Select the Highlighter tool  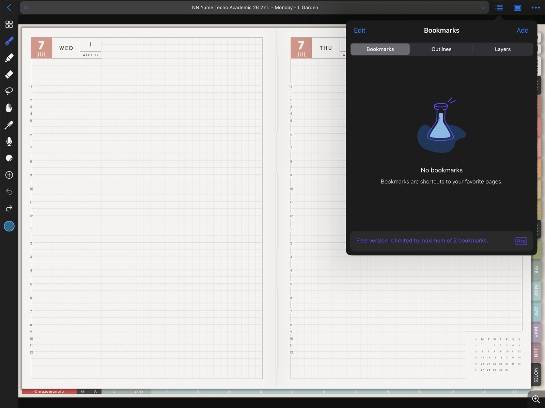(x=9, y=58)
